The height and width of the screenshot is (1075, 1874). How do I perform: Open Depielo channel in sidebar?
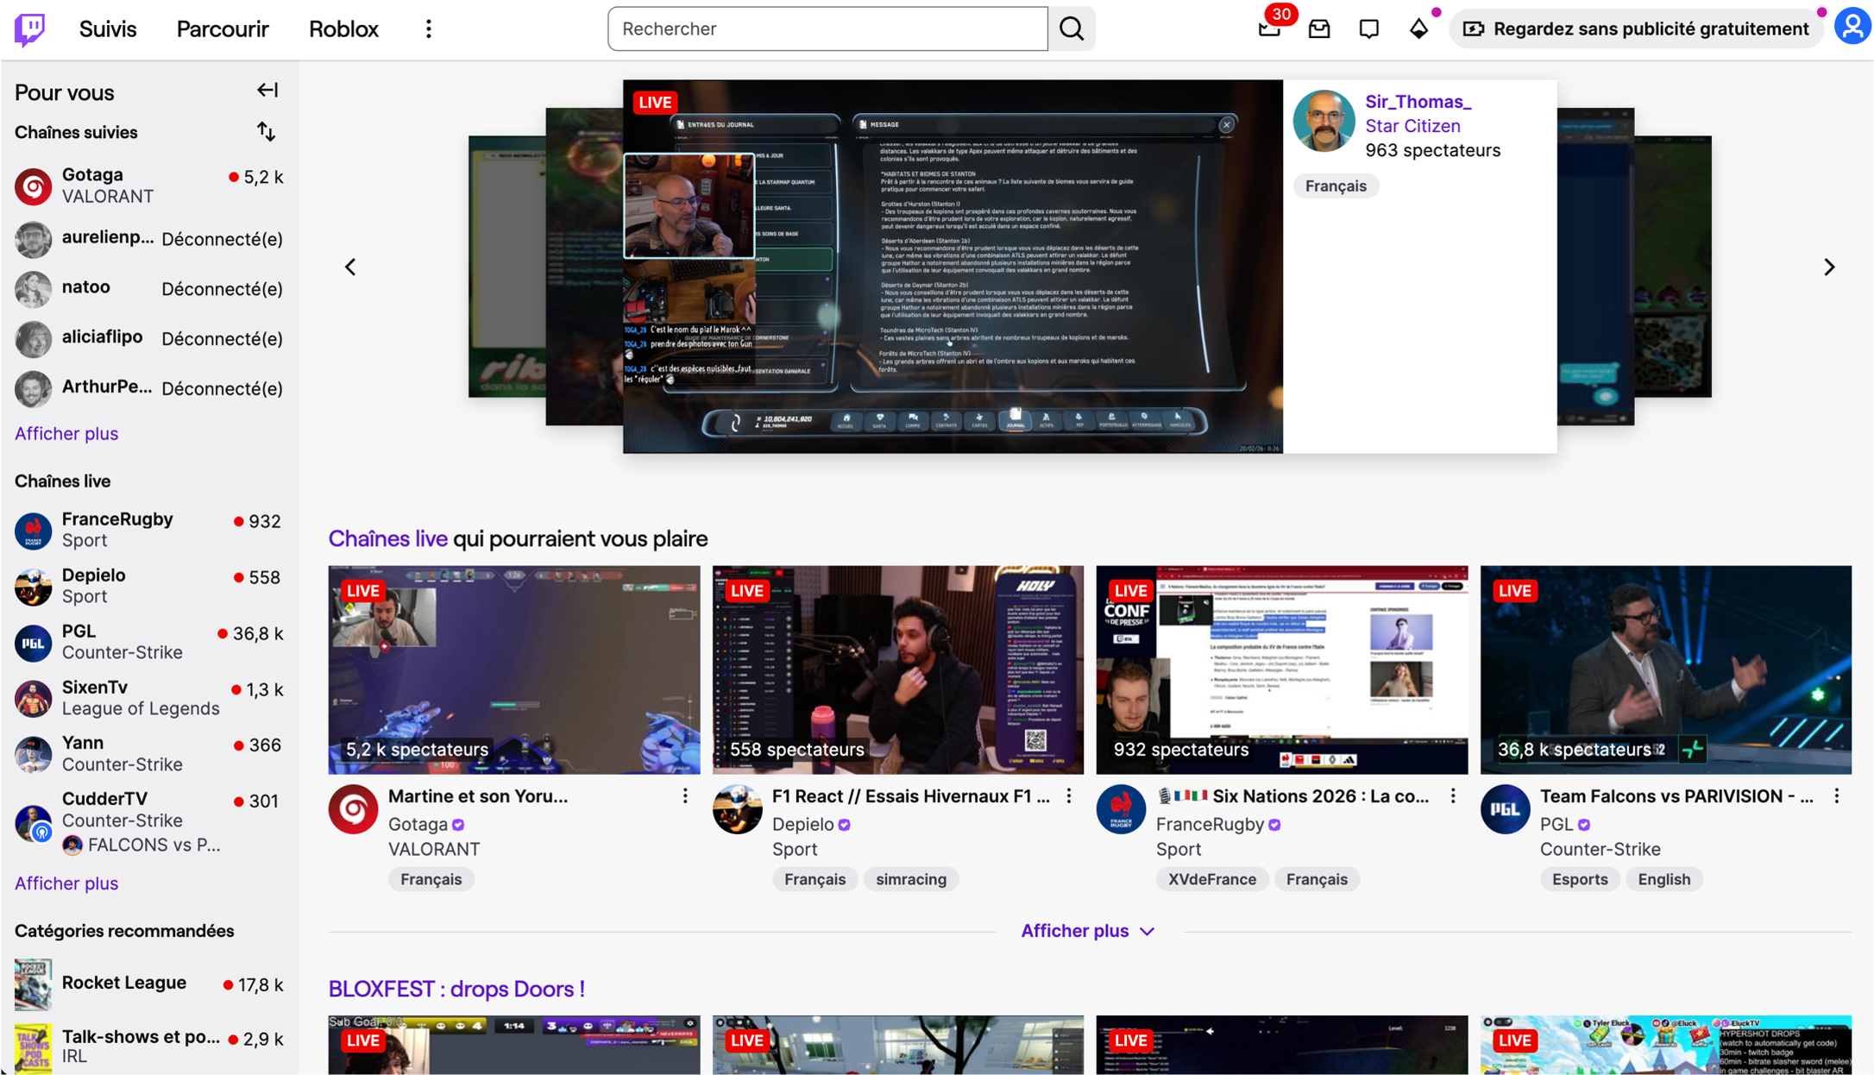click(148, 585)
